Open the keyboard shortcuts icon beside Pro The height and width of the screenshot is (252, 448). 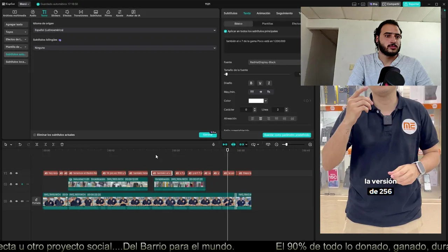pos(363,4)
